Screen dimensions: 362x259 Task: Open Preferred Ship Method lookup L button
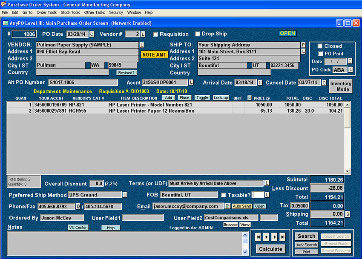(125, 195)
